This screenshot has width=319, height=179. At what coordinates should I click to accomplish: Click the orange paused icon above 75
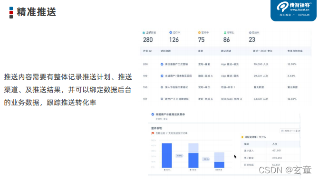point(199,32)
